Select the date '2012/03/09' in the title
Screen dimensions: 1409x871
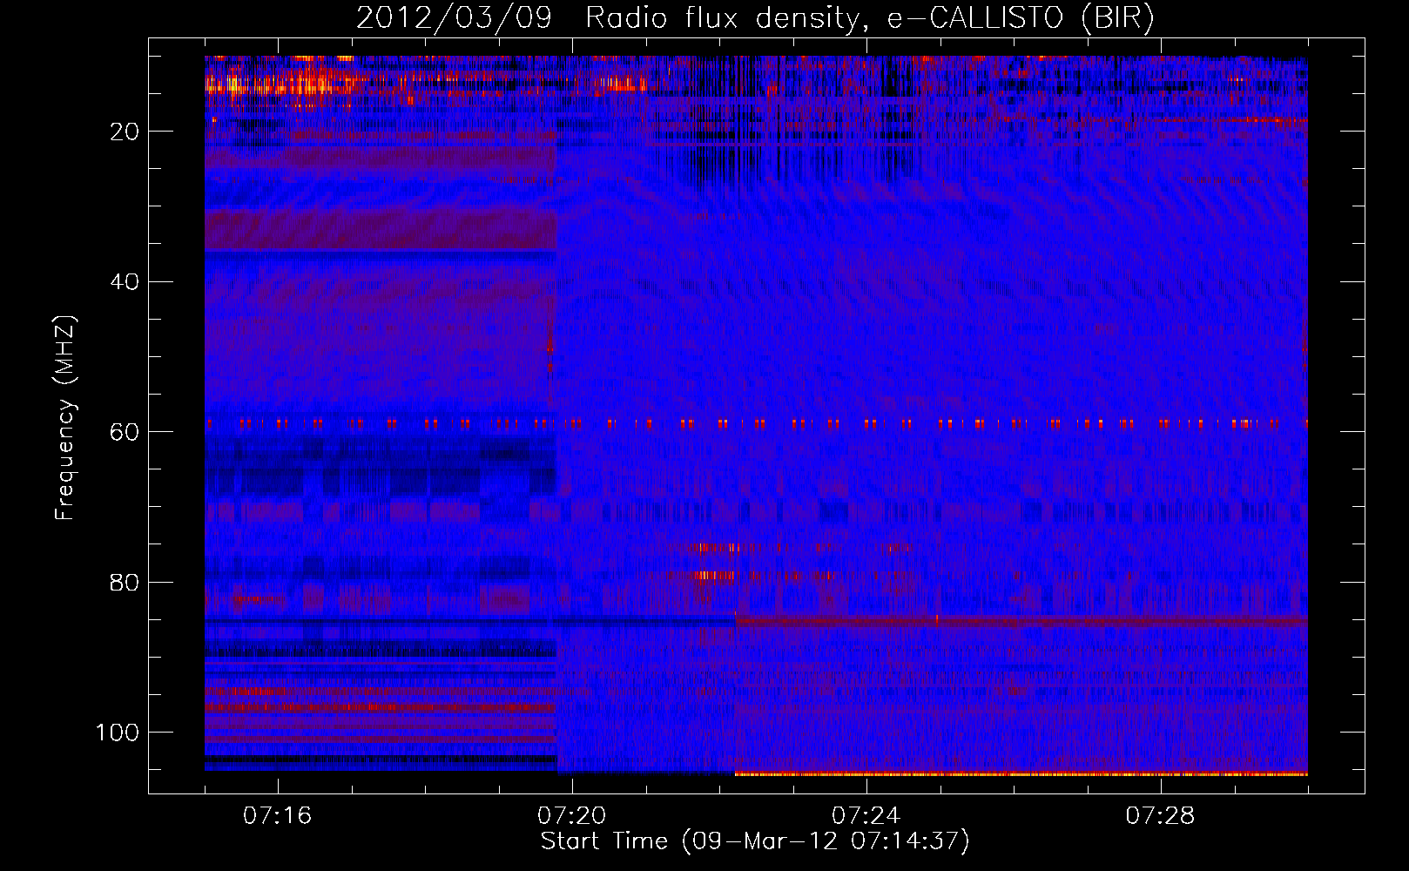(x=455, y=18)
